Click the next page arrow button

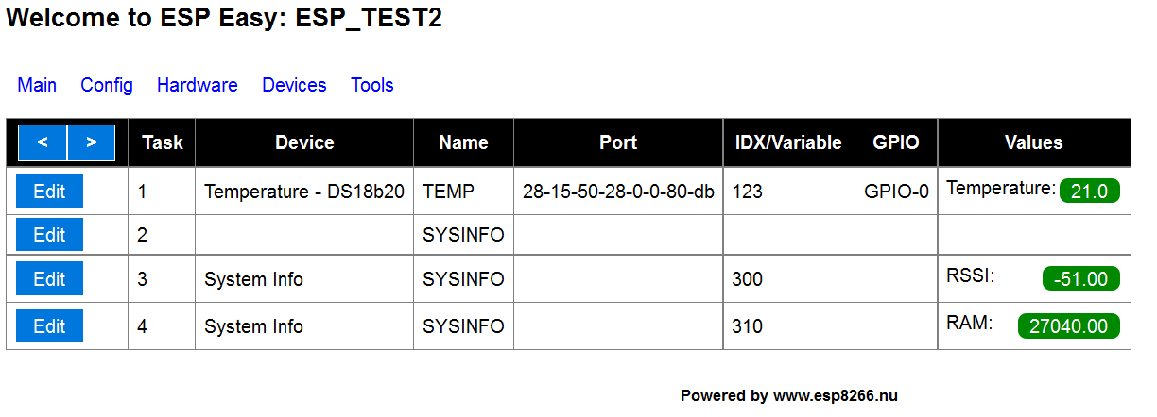point(92,142)
